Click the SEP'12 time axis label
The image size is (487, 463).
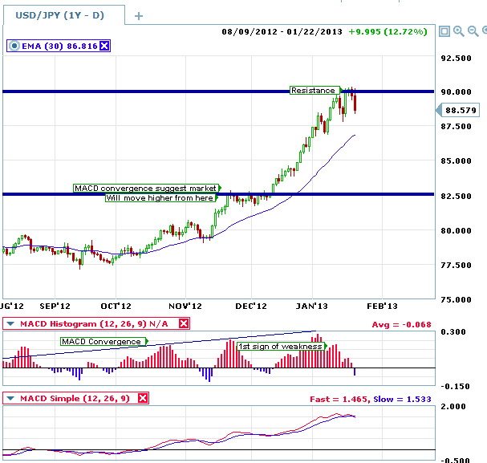[x=55, y=307]
